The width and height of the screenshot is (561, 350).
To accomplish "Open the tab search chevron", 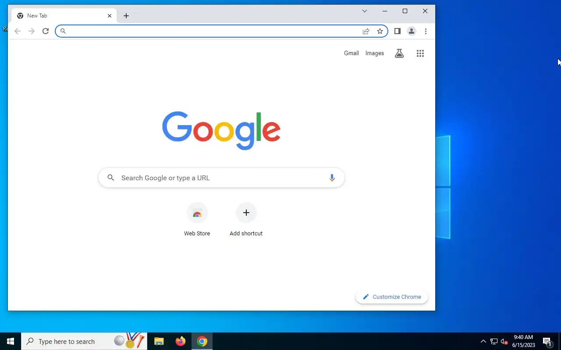I will pos(365,11).
